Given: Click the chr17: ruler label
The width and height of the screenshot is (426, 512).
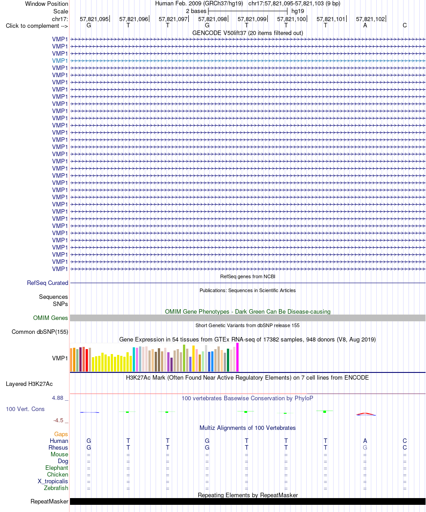Looking at the screenshot, I should (x=60, y=19).
